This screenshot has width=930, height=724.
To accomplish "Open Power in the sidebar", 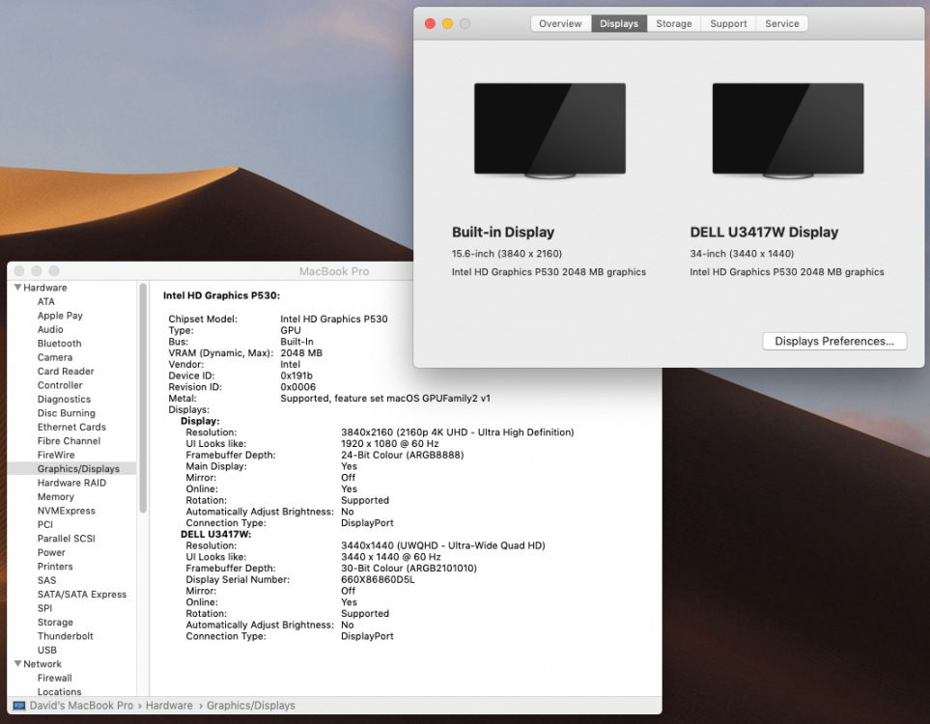I will pyautogui.click(x=51, y=552).
